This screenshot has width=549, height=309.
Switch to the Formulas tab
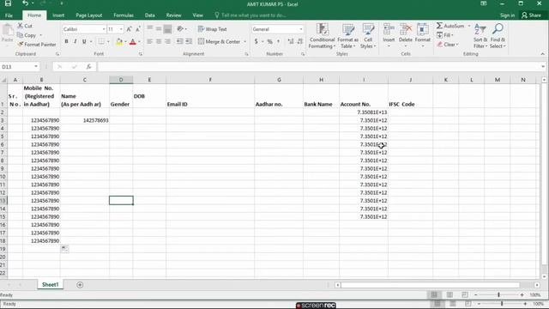(x=124, y=15)
